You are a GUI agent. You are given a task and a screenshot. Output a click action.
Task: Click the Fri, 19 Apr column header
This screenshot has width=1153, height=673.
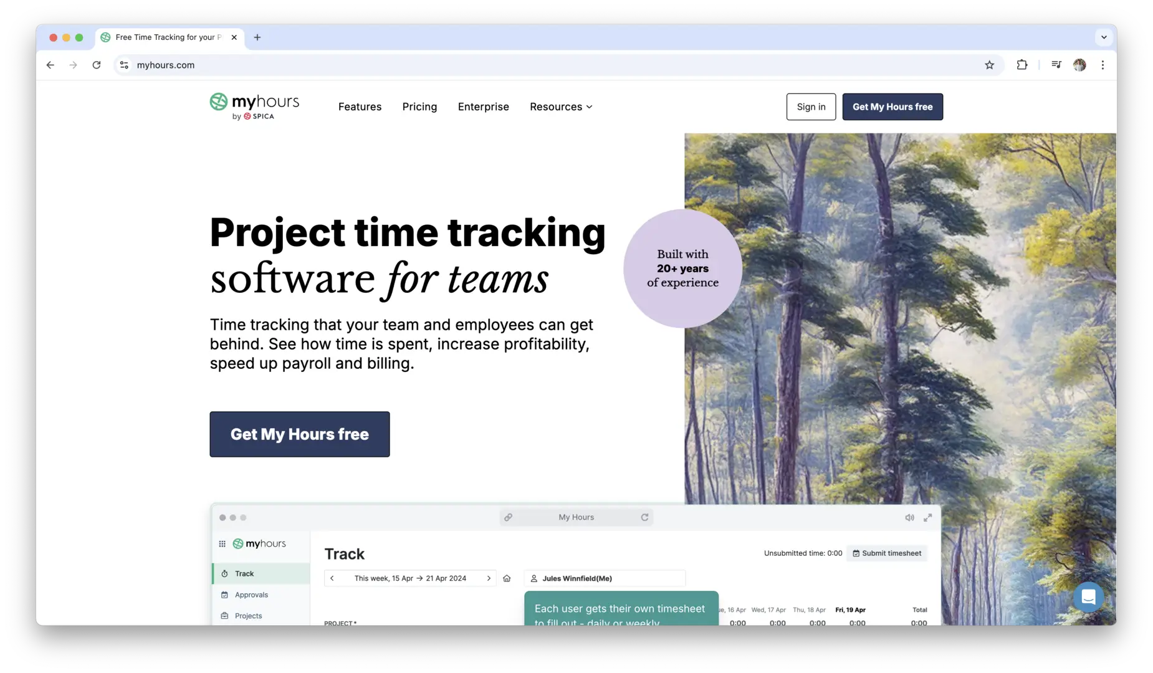851,610
